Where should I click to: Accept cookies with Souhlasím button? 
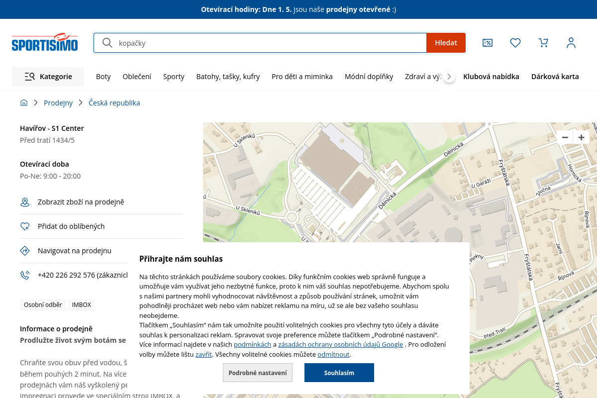coord(339,373)
